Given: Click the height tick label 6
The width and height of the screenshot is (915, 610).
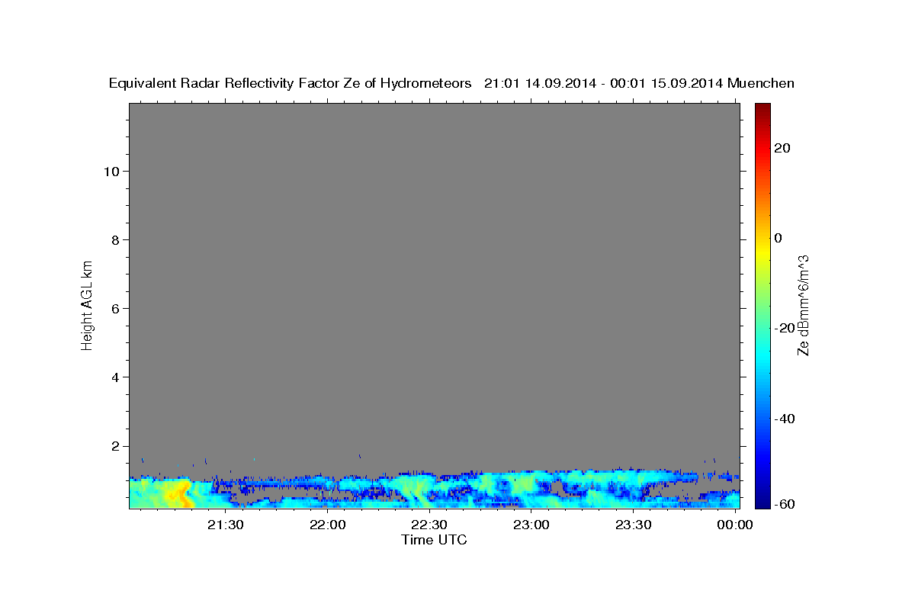Looking at the screenshot, I should [x=116, y=308].
